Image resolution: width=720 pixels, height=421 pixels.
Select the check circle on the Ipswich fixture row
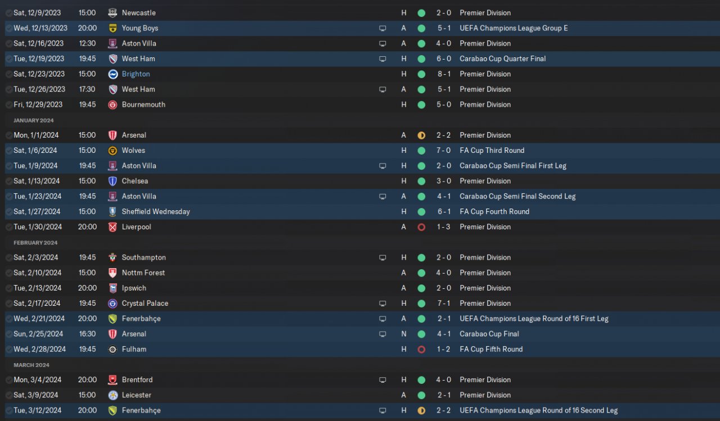pyautogui.click(x=9, y=288)
